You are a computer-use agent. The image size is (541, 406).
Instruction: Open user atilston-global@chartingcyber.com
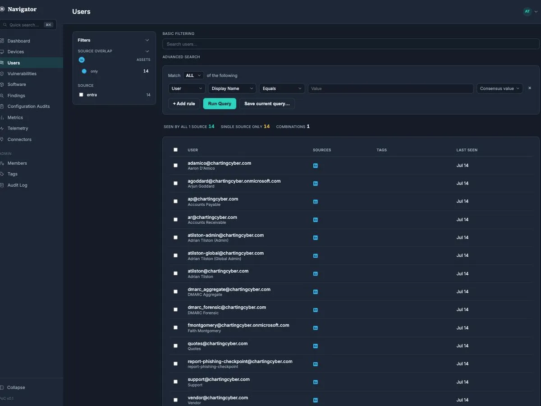pos(226,253)
